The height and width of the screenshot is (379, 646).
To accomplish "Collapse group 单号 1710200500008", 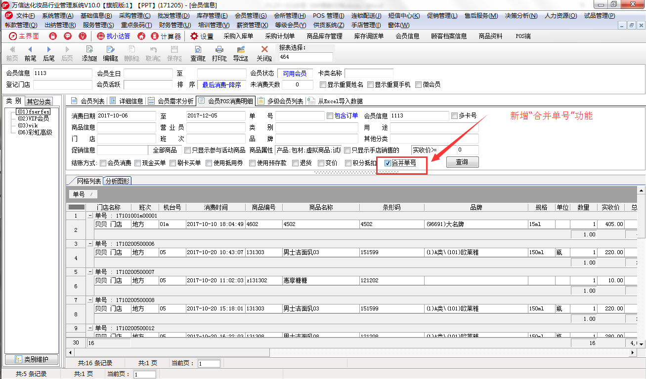I will [x=90, y=300].
